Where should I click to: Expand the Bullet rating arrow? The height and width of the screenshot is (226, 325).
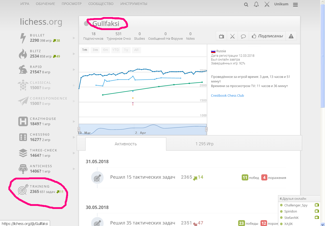74,38
